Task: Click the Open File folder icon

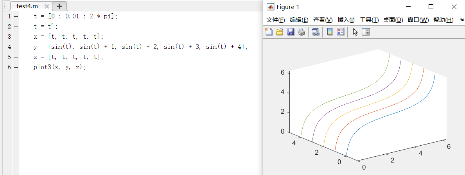Action: tap(279, 32)
